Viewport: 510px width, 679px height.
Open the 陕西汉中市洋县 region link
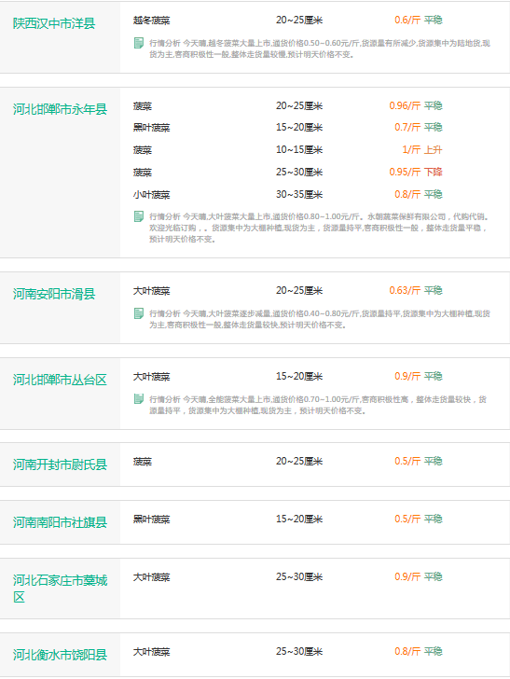point(54,23)
